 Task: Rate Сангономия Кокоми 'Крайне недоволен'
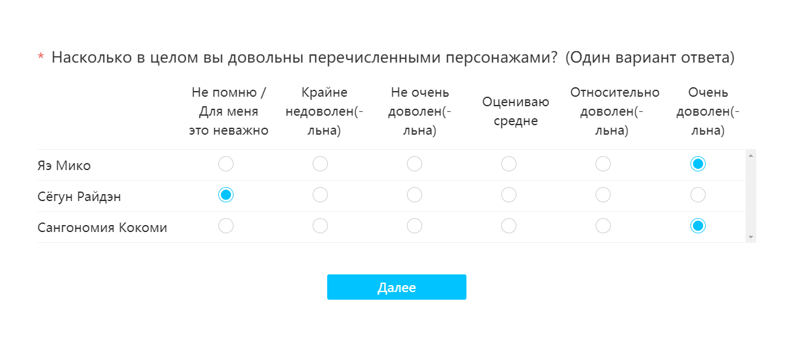click(320, 226)
